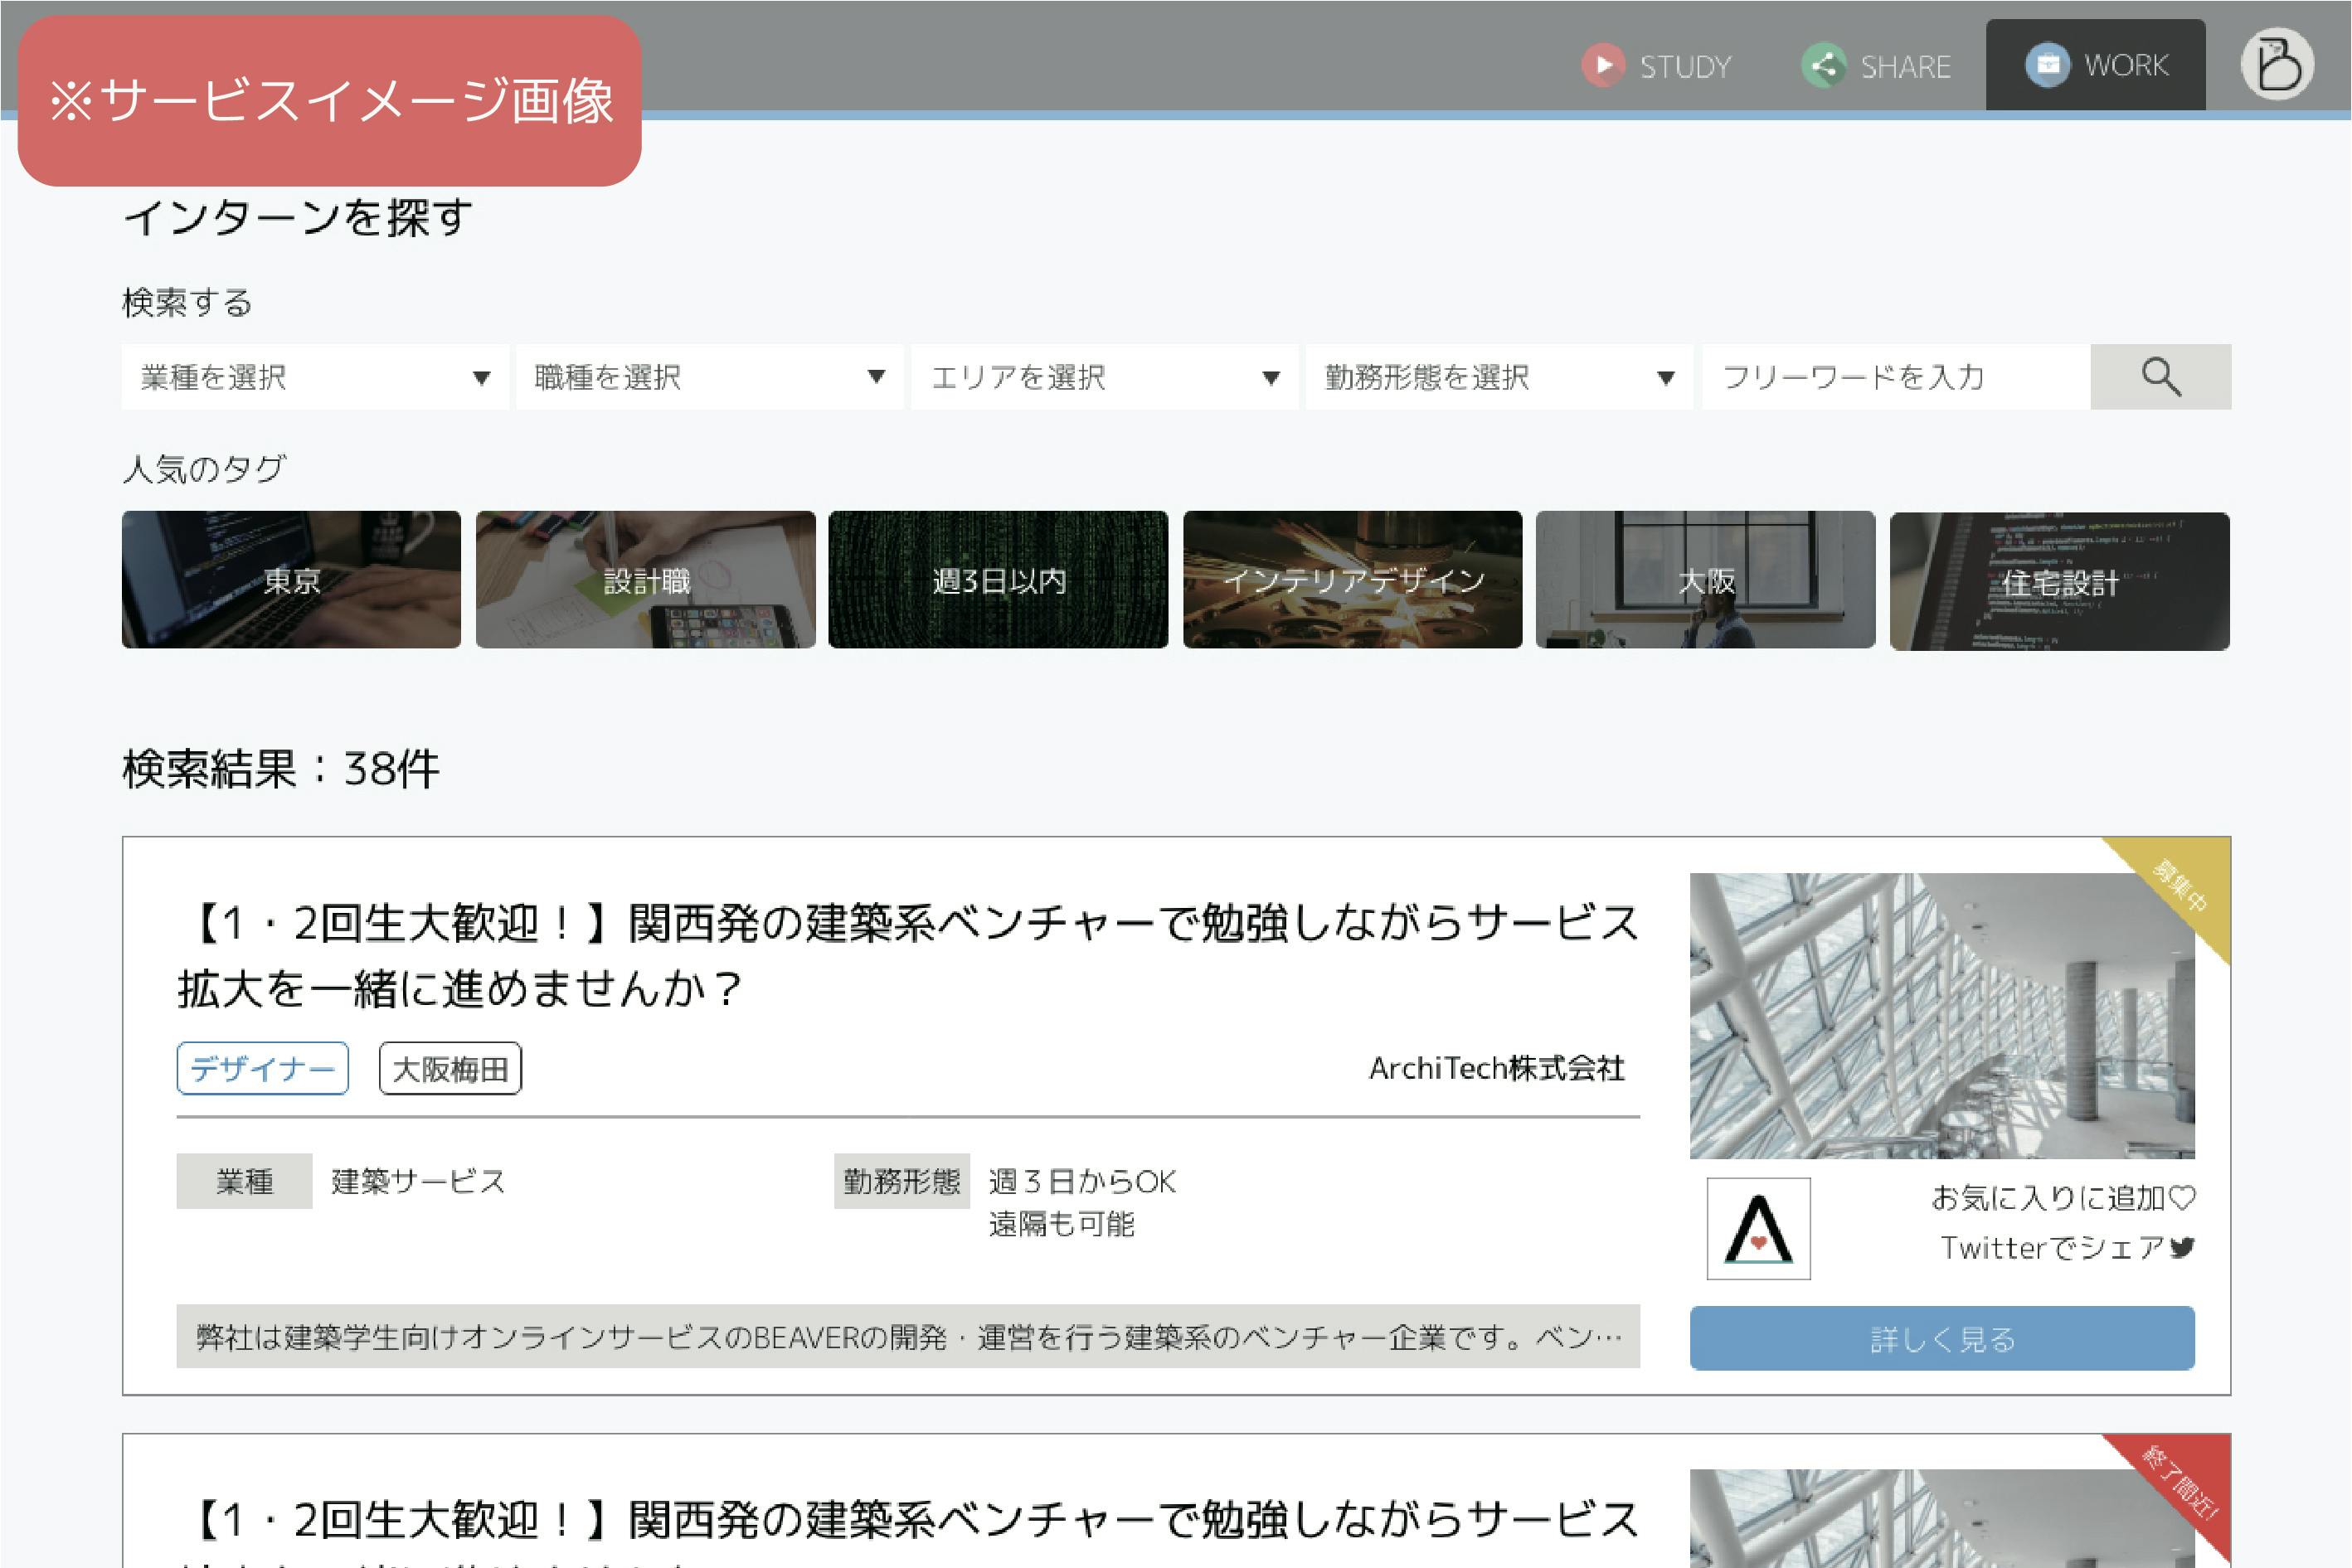Choose the インテリアデザイン tag tile
Screen dimensions: 2352x1568
[x=1352, y=580]
